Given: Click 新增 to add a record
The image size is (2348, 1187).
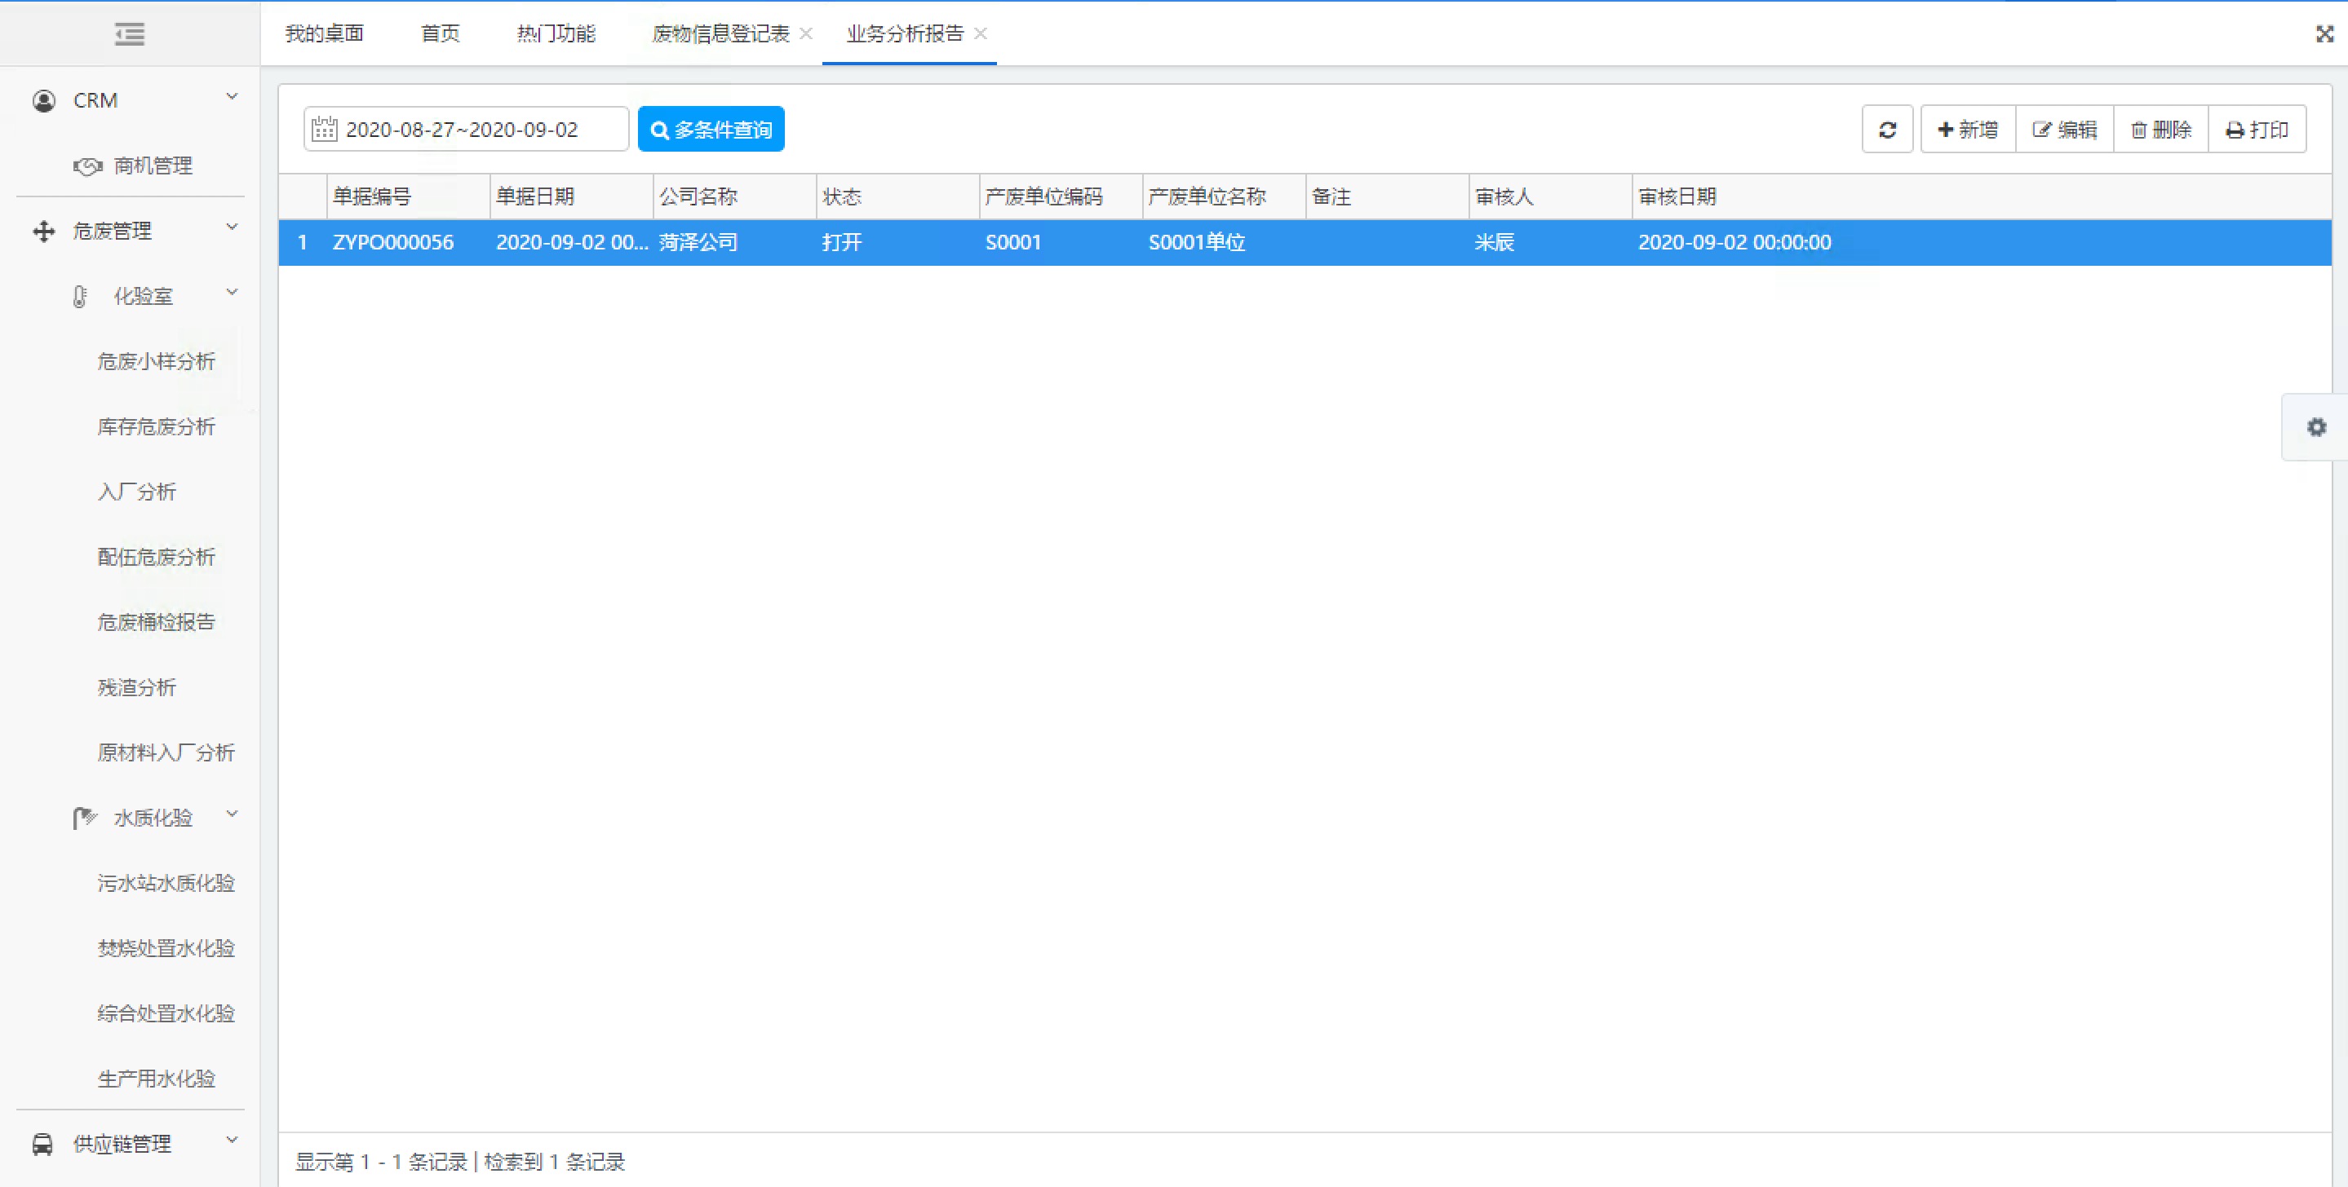Looking at the screenshot, I should coord(1968,130).
